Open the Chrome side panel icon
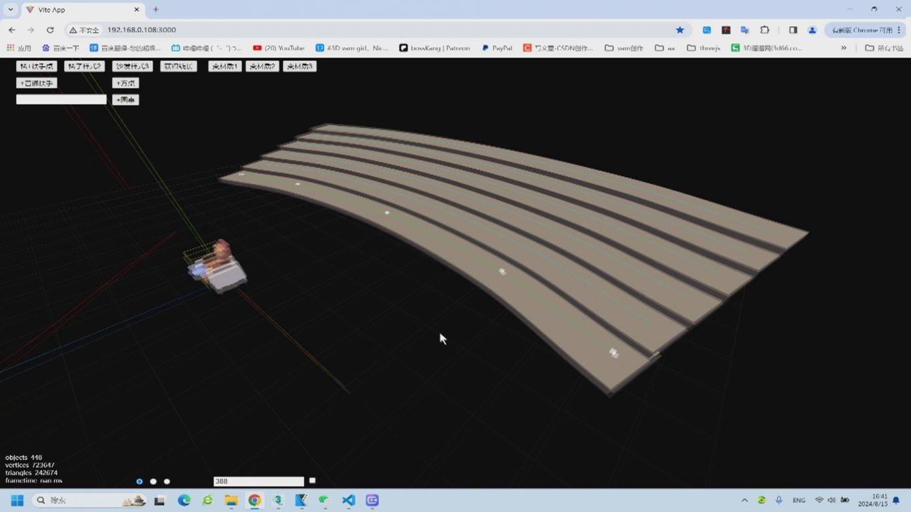 tap(793, 30)
